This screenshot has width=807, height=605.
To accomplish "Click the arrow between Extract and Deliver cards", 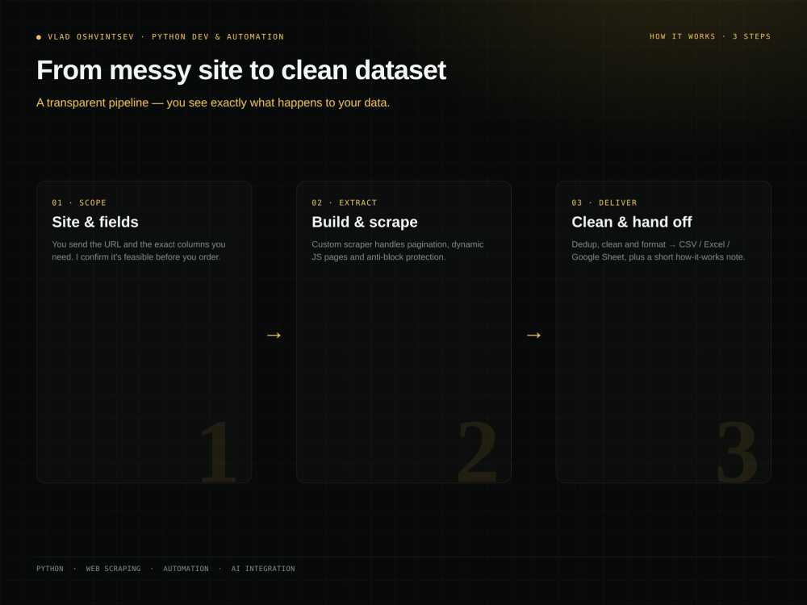I will [x=533, y=336].
